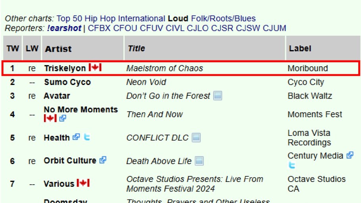Image resolution: width=361 pixels, height=203 pixels.
Task: Click the Twitter icon next to Health
Action: [87, 137]
